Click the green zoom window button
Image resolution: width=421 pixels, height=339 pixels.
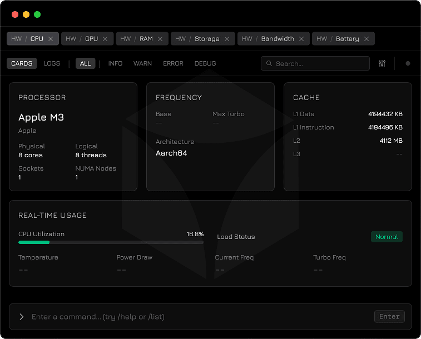(37, 14)
